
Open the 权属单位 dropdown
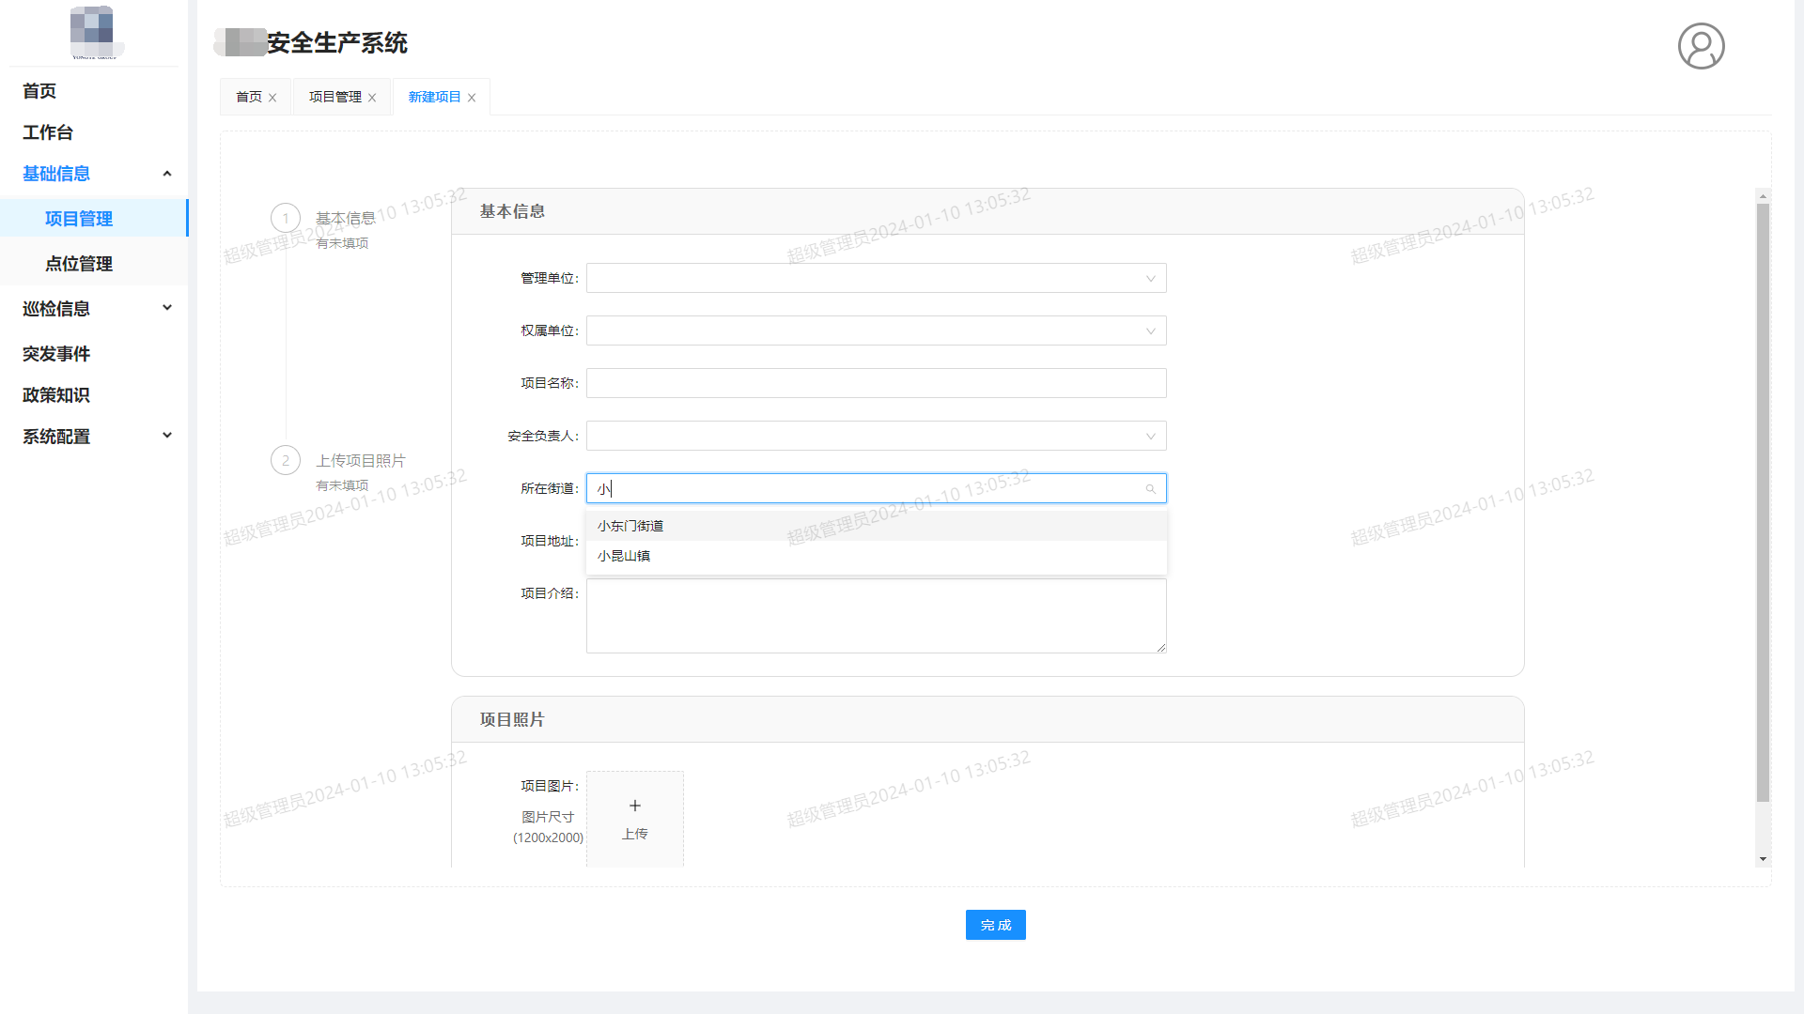click(876, 330)
